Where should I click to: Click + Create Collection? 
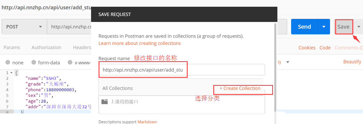coord(240,88)
